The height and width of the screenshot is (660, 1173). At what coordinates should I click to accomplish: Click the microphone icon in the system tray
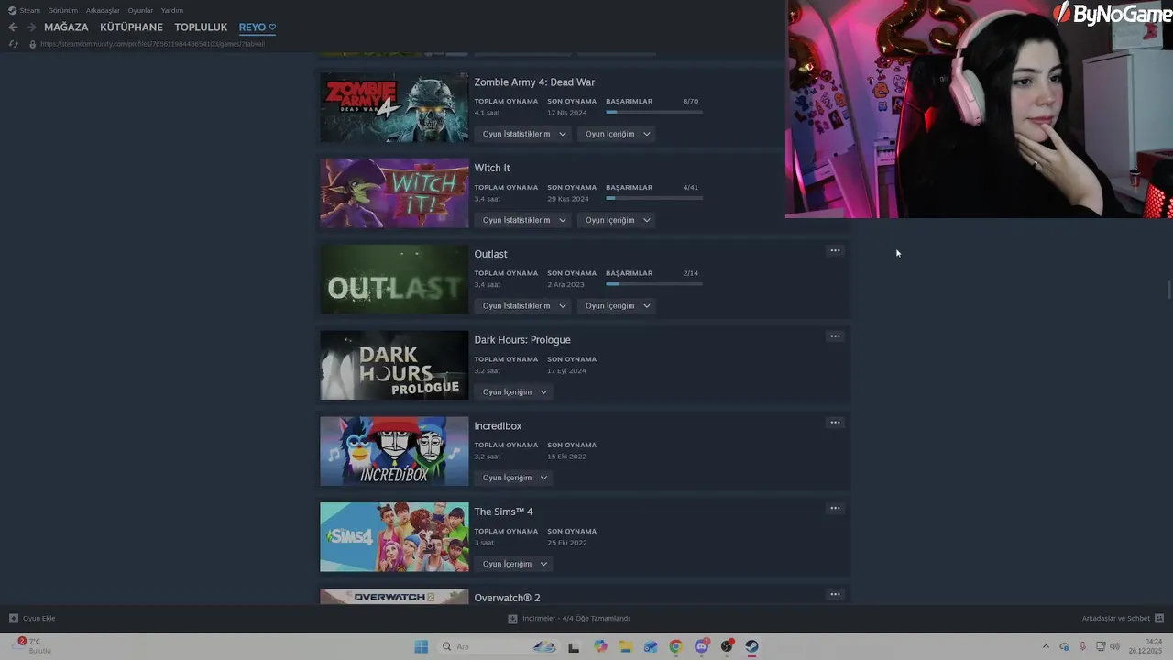coord(1082,646)
